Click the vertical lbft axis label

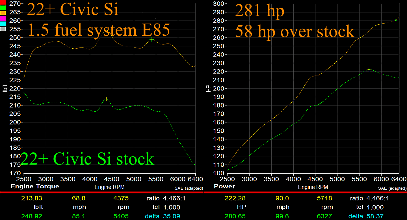click(5, 88)
